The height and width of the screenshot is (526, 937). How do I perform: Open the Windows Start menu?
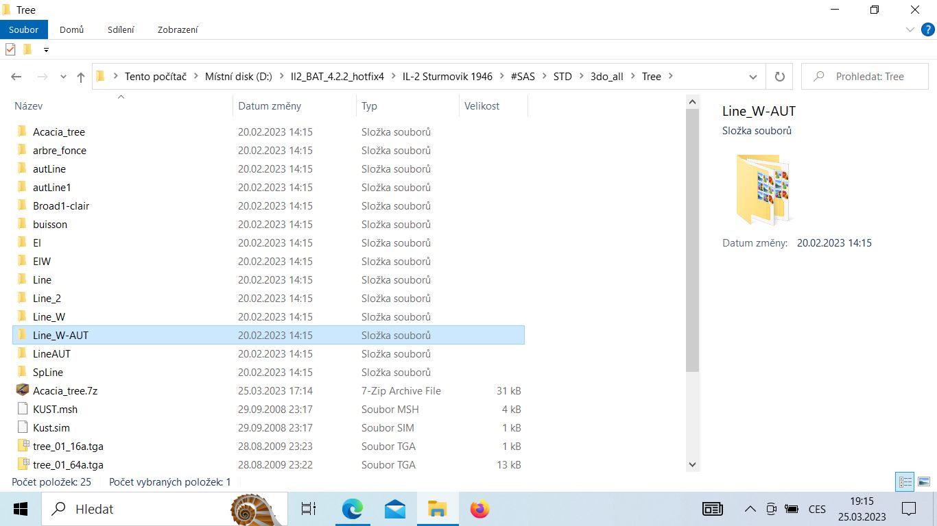pos(20,509)
